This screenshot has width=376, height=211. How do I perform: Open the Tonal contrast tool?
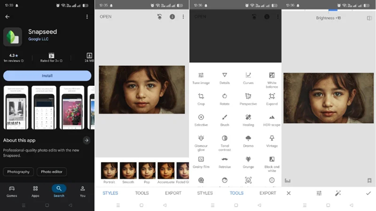225,143
